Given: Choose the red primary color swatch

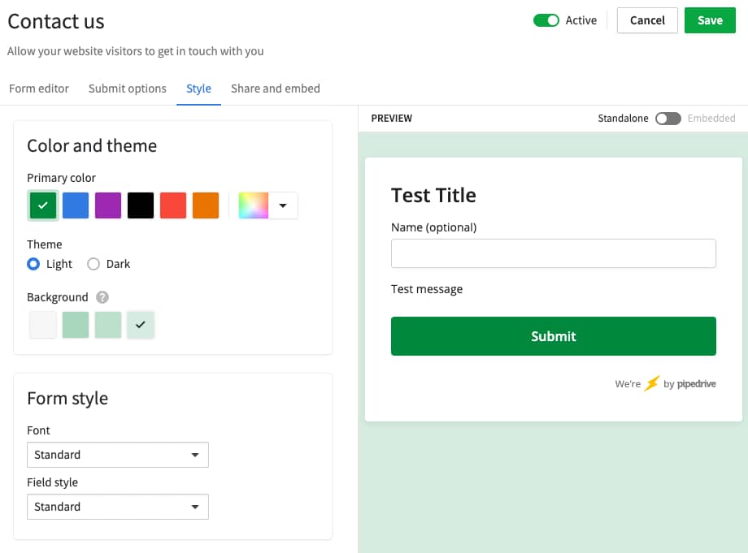Looking at the screenshot, I should tap(173, 205).
